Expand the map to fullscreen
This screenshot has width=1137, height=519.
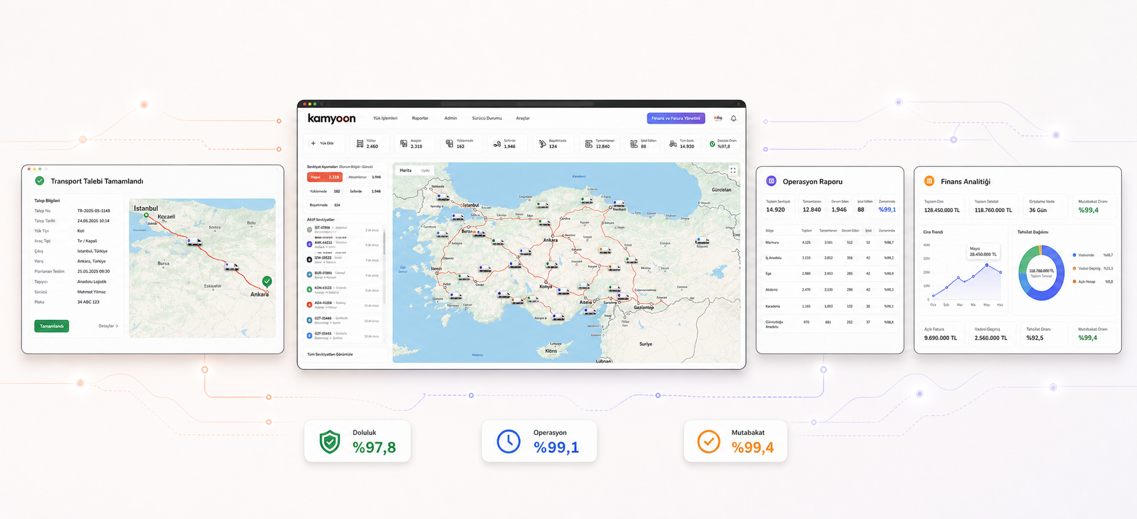coord(733,170)
